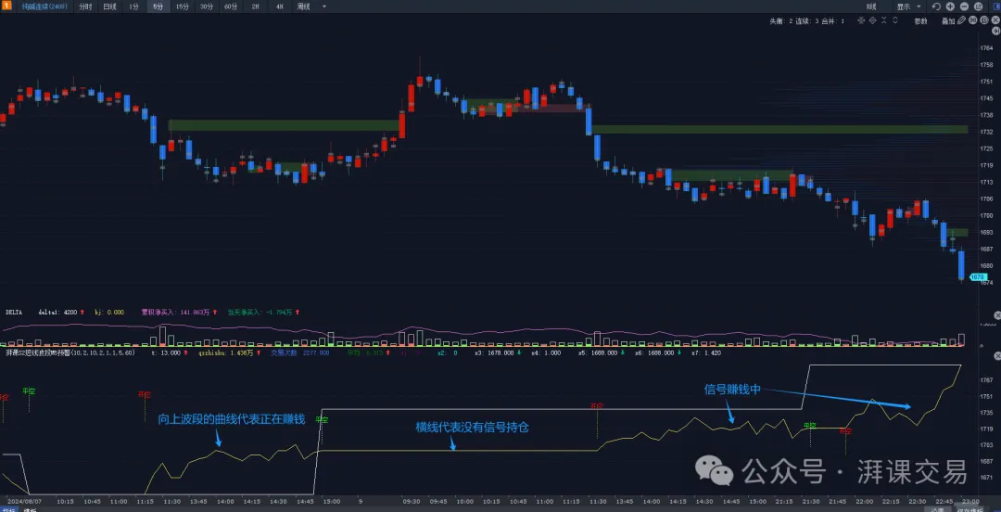Screen dimensions: 1001x512
Task: Click the current price tag 1678
Action: coord(978,276)
